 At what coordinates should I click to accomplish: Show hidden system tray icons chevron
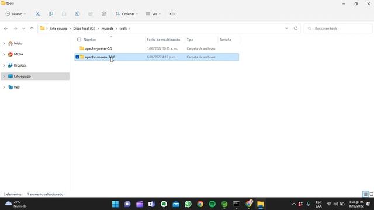(x=294, y=204)
